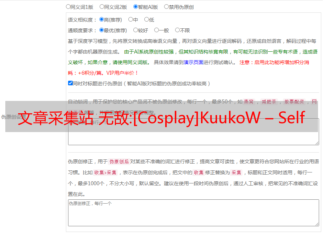
Task: Set 通顺度要求 to 一般
Action: 156,30
